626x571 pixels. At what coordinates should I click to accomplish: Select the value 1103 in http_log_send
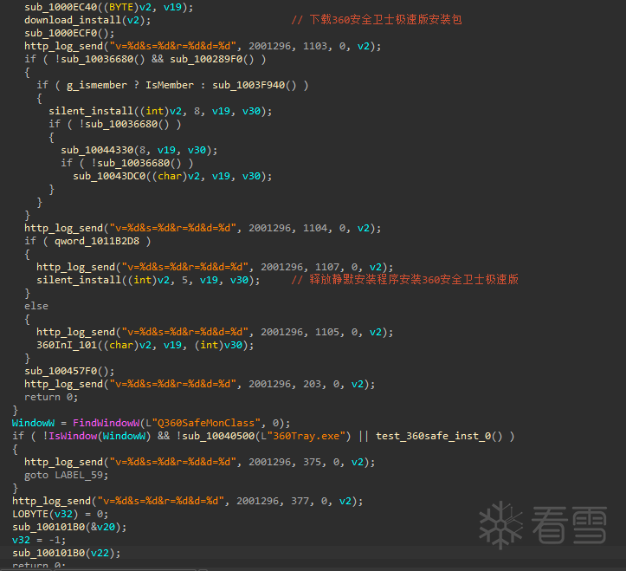click(315, 46)
